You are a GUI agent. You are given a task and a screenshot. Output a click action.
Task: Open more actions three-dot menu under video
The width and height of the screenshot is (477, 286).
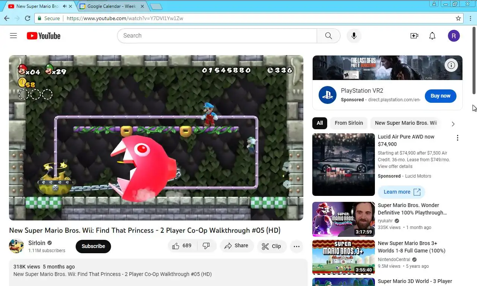point(297,246)
